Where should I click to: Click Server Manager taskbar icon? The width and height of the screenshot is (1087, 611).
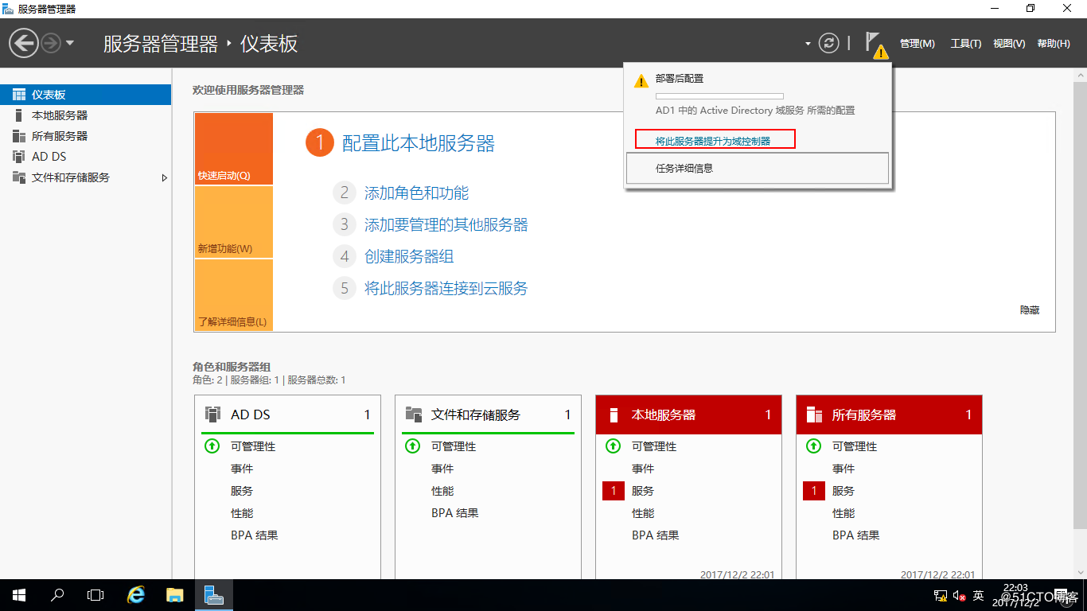pos(214,595)
